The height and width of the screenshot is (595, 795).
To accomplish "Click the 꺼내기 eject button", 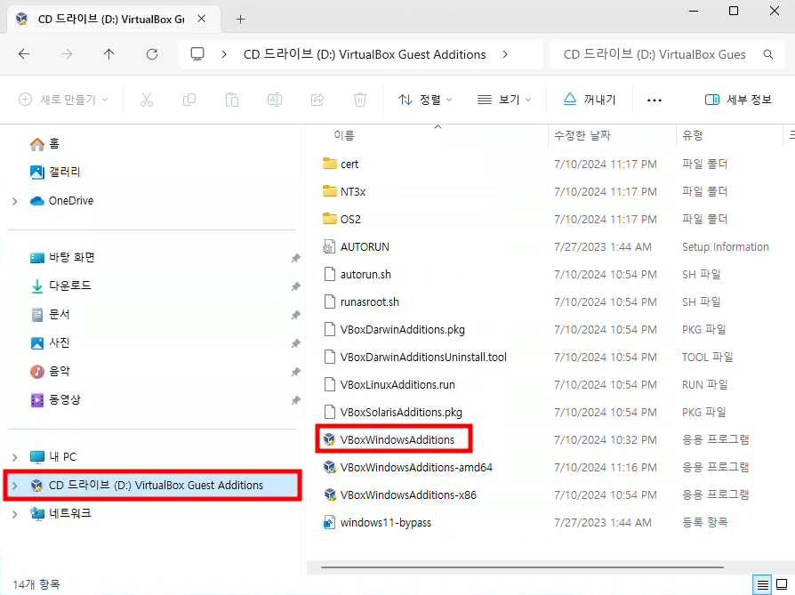I will coord(590,100).
